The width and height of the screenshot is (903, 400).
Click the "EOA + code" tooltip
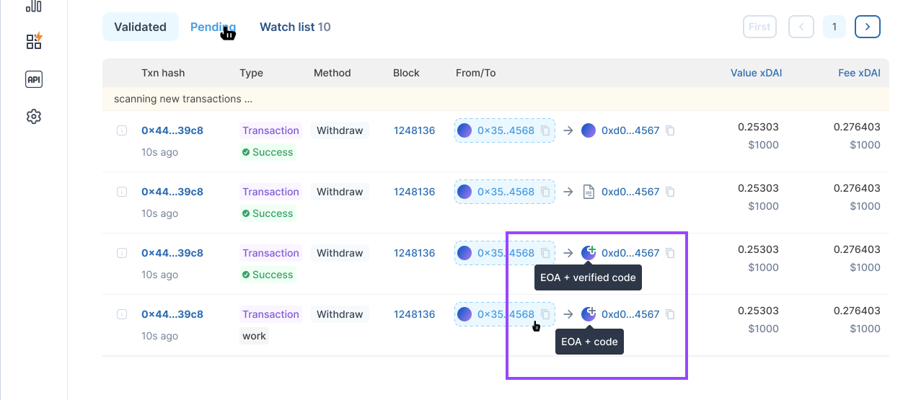click(x=589, y=341)
